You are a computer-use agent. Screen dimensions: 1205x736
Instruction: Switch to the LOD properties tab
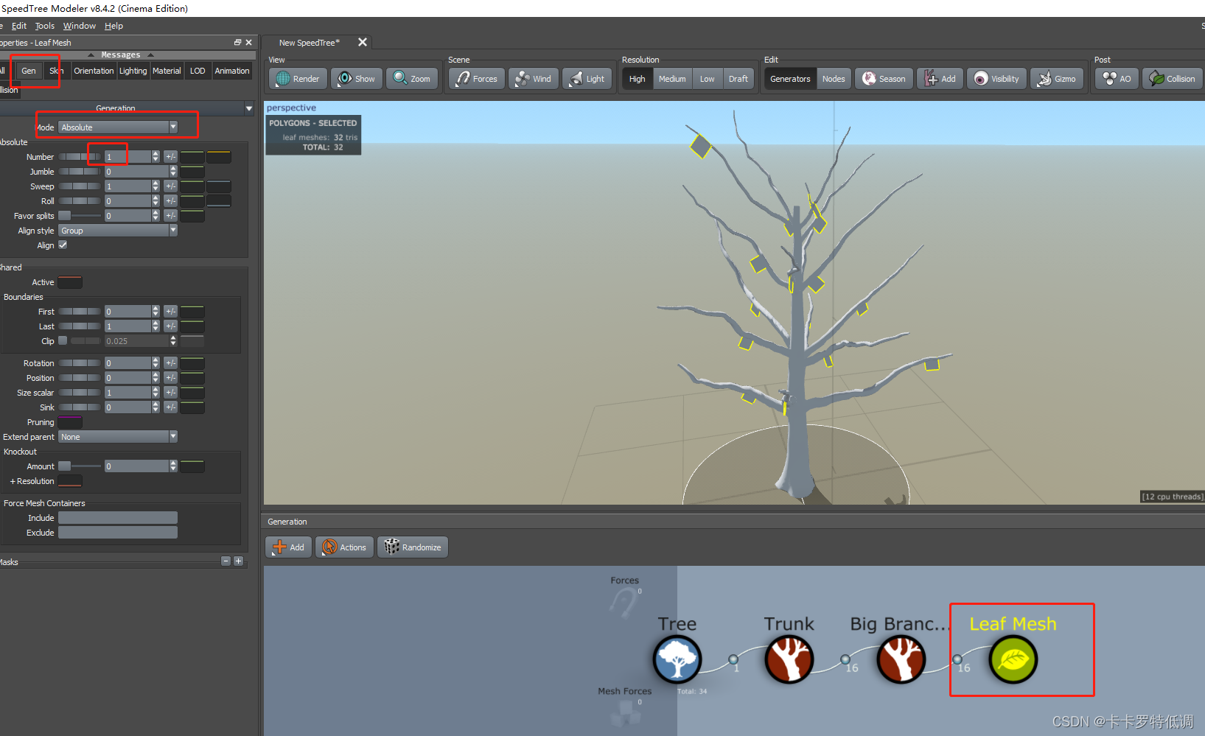(x=198, y=71)
